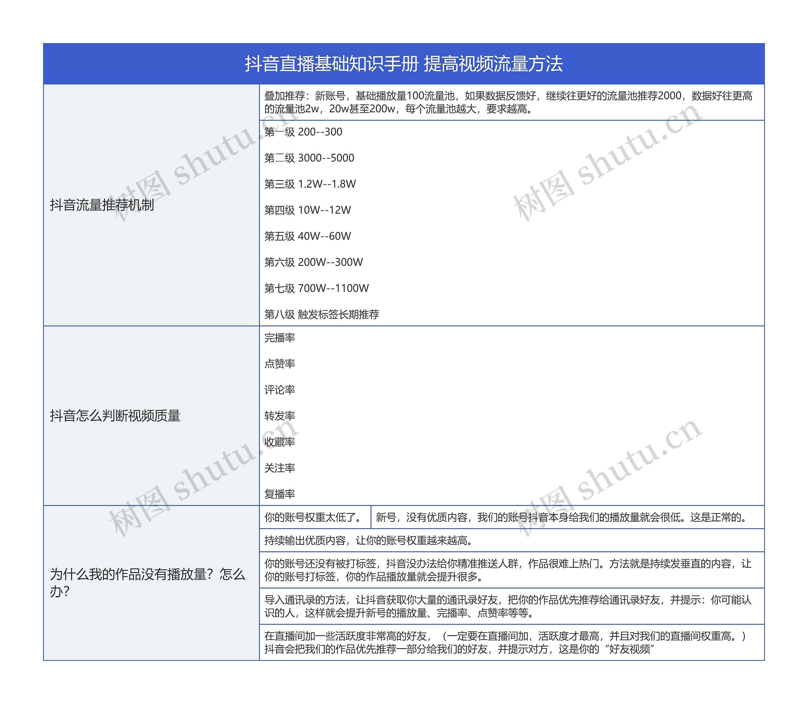
Task: Click the line 第二级 3000--5000
Action: pos(309,158)
